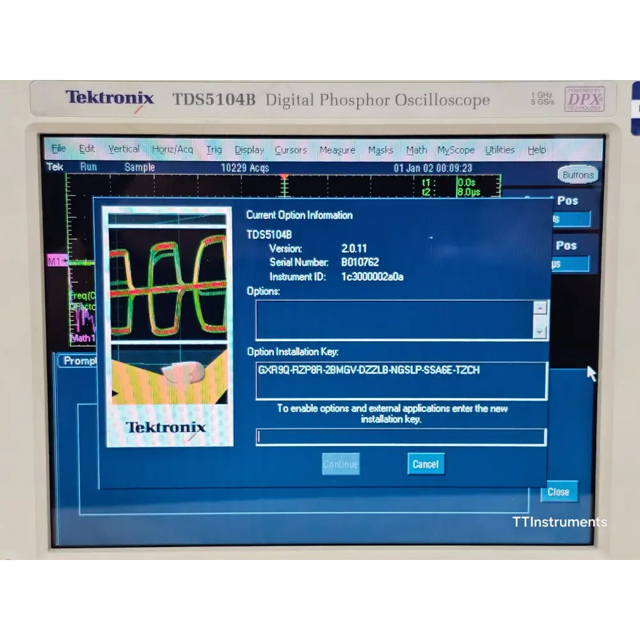640x640 pixels.
Task: Open the Vertical menu
Action: coord(124,149)
